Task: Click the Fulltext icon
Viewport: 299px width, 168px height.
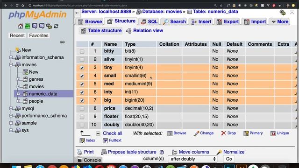Action: pyautogui.click(x=105, y=140)
